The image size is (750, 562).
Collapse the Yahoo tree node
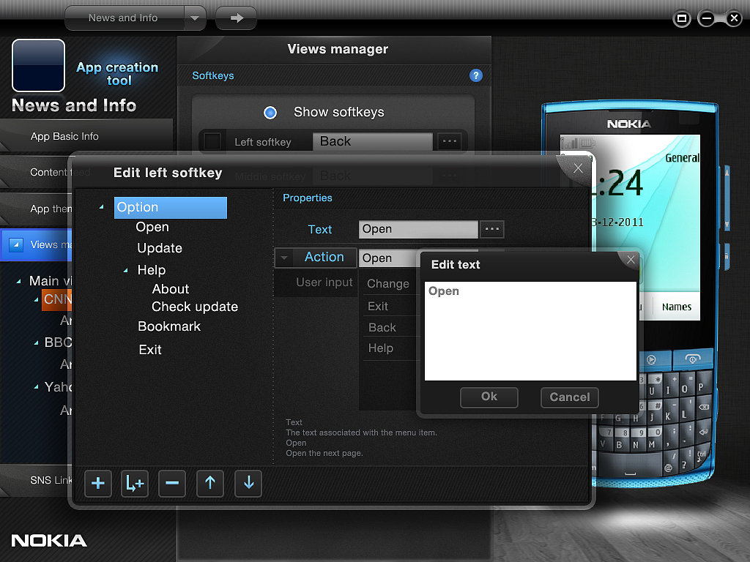[x=36, y=386]
